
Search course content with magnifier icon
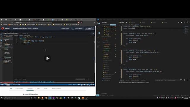11,89
